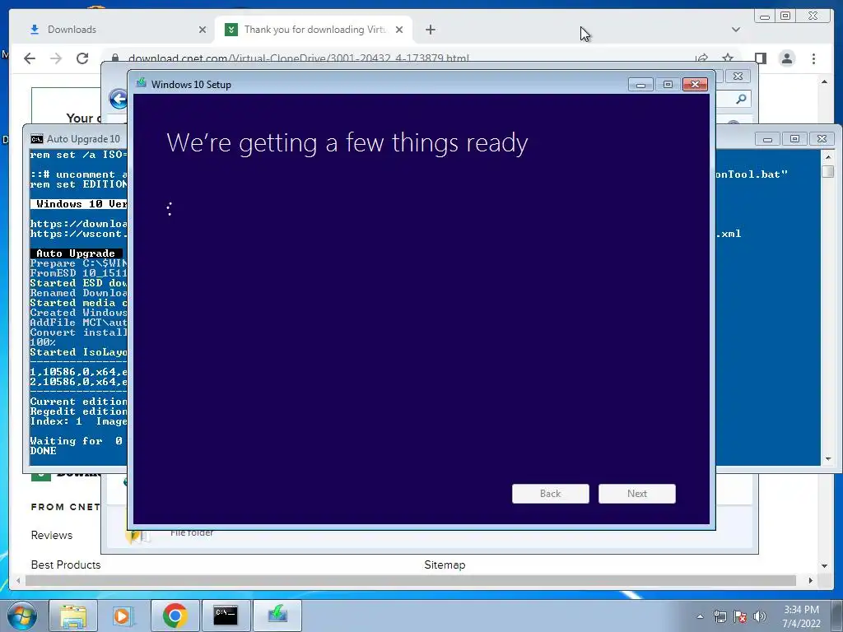Click the Next button in Windows 10 Setup
843x632 pixels.
pyautogui.click(x=636, y=494)
